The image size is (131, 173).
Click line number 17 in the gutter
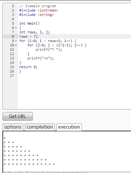click(12, 76)
